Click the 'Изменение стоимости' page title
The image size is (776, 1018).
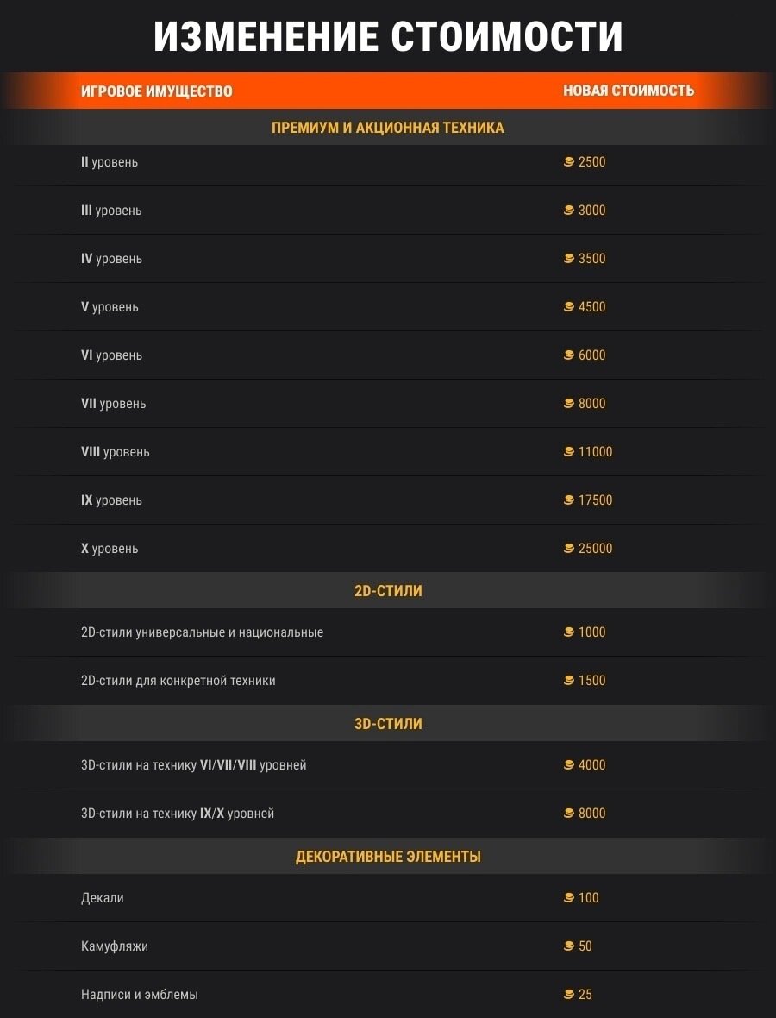pos(388,37)
